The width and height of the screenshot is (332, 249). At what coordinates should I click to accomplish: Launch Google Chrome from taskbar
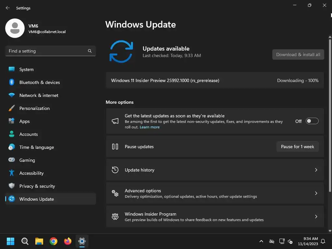53,241
